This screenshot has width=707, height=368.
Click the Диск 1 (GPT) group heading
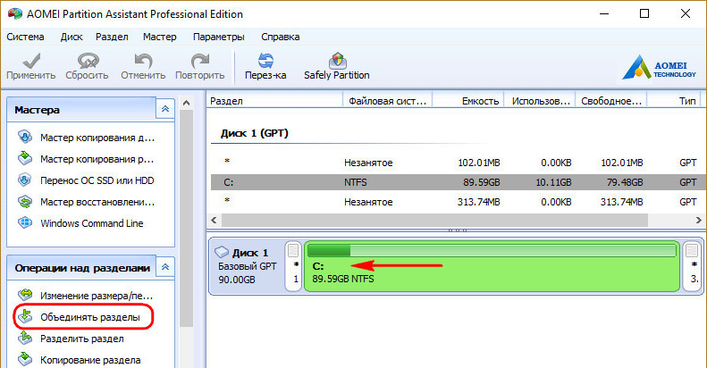click(x=255, y=134)
